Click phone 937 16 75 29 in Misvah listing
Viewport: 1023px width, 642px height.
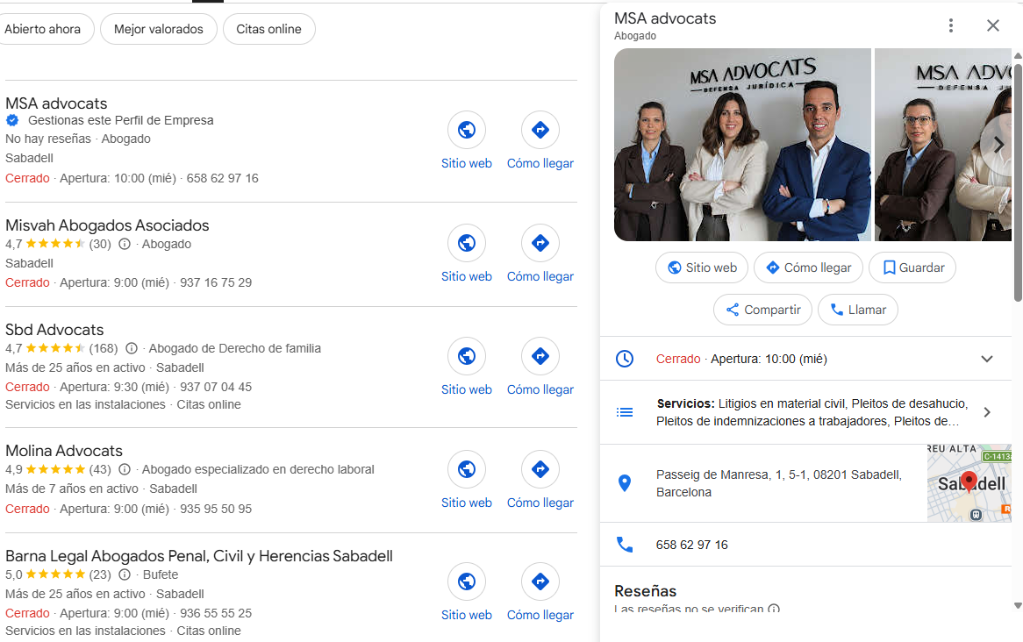(x=216, y=282)
